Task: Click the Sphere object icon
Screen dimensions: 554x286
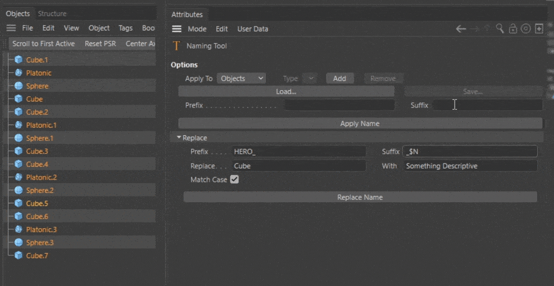Action: coord(18,86)
